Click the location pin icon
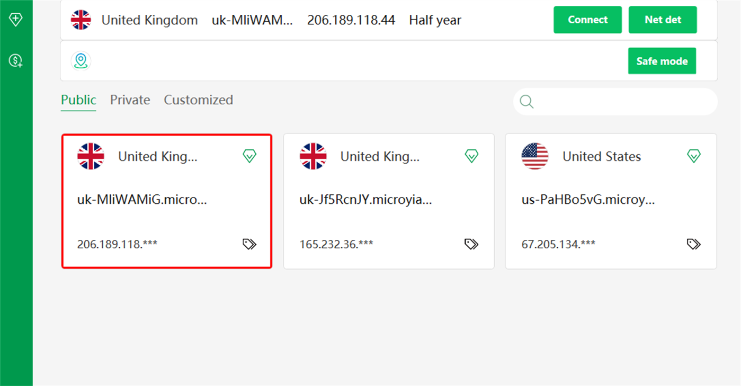This screenshot has height=386, width=741. [81, 60]
